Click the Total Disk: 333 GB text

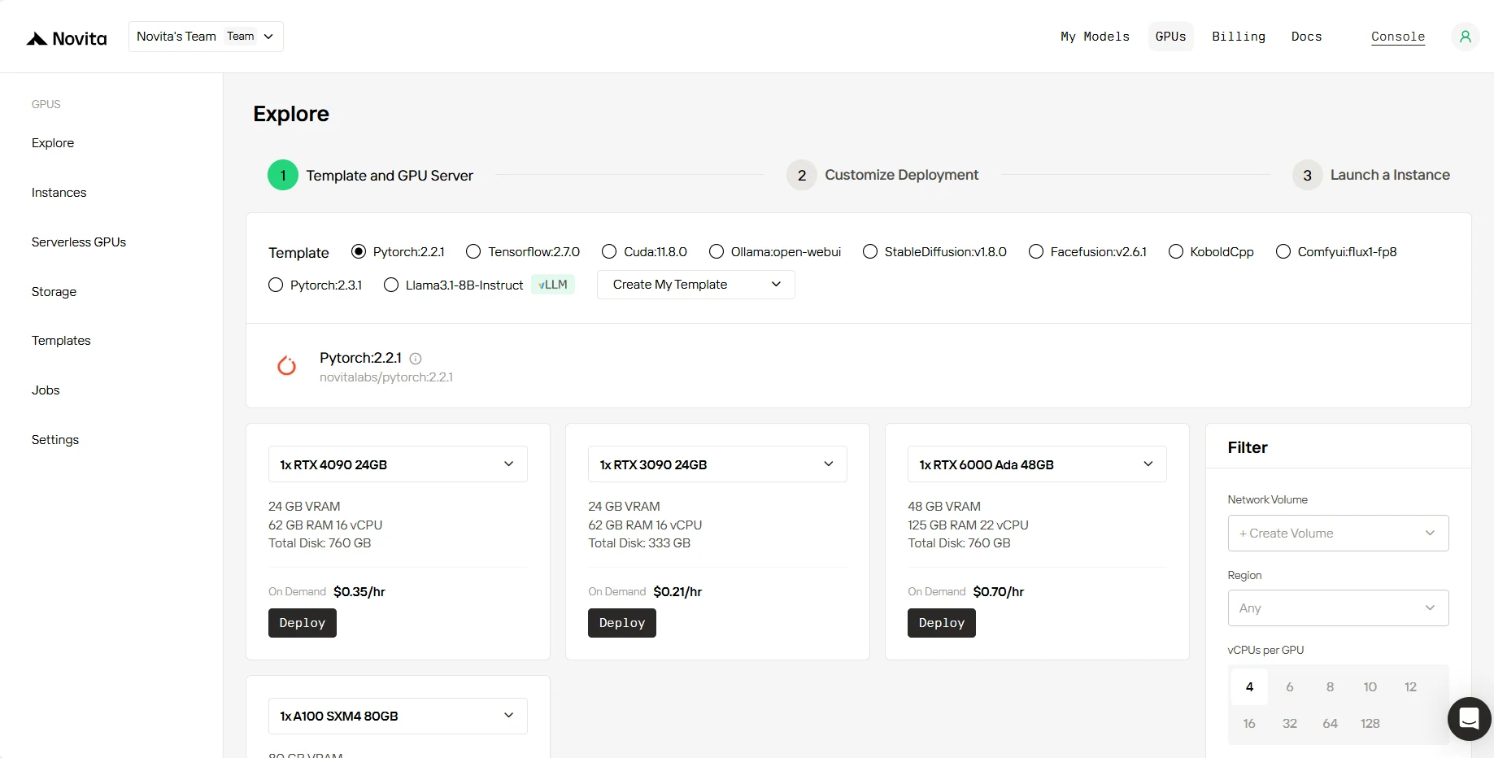click(x=639, y=543)
